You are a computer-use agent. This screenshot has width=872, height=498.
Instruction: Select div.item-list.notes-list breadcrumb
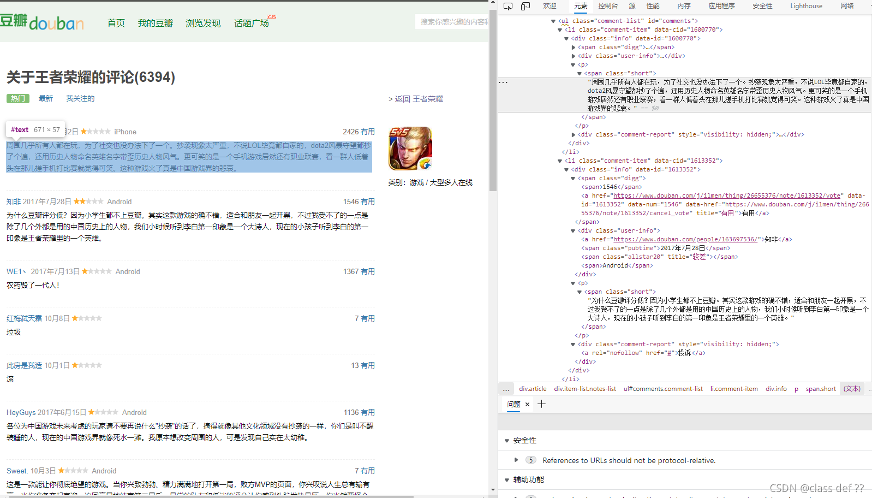tap(585, 389)
